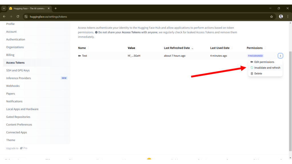Open the tab search dropdown arrow
Image resolution: width=292 pixels, height=164 pixels.
point(4,8)
